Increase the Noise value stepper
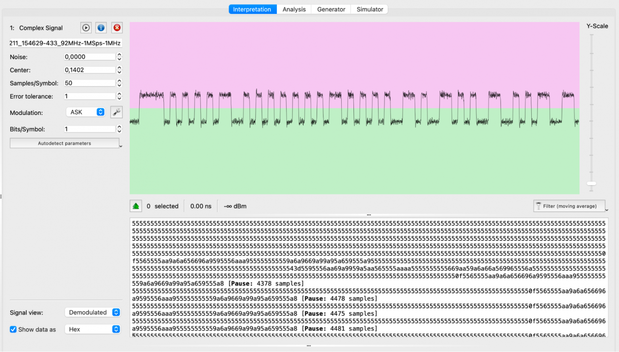 (x=119, y=55)
